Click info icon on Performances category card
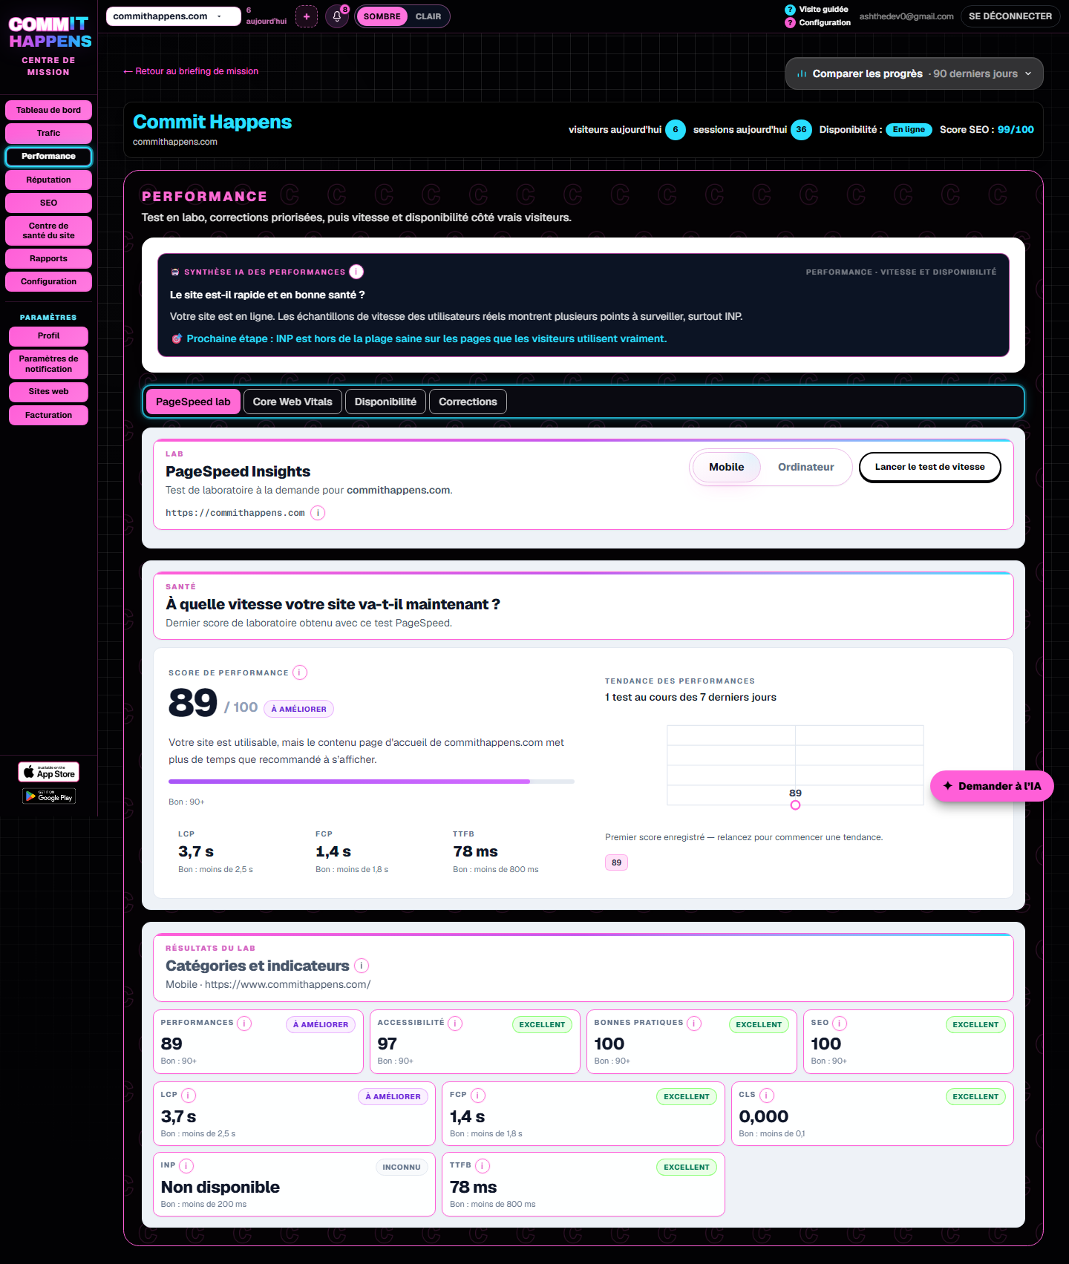Screen dimensions: 1069x1264 [244, 1024]
